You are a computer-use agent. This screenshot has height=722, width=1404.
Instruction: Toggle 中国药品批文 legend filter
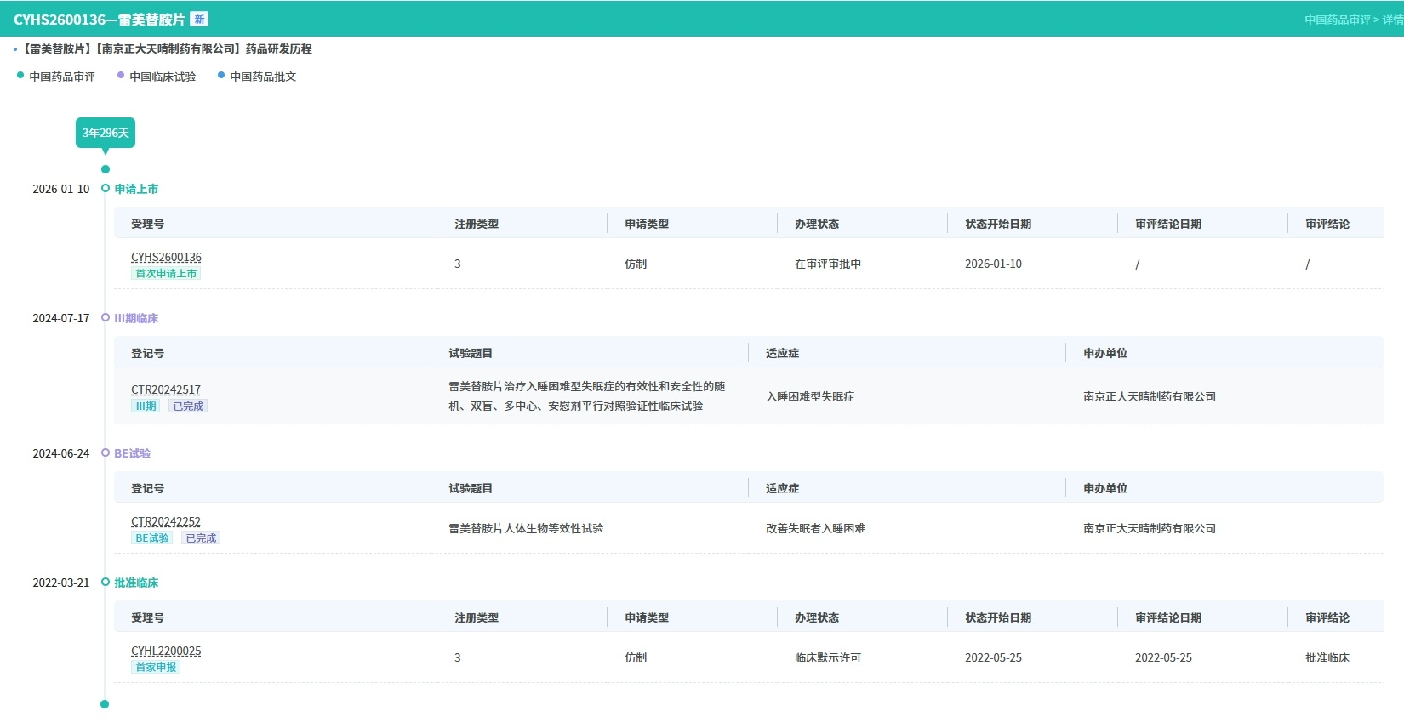tap(257, 77)
